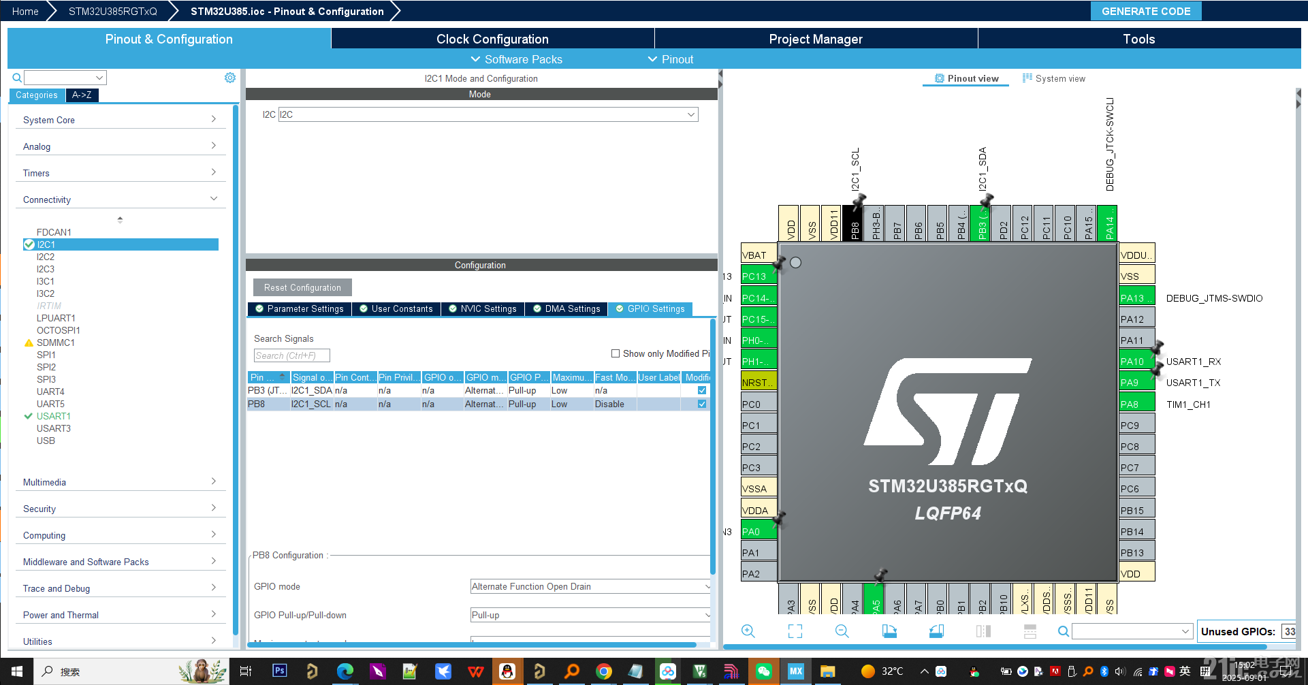
Task: Select I2C2 in the Connectivity list
Action: pos(46,257)
